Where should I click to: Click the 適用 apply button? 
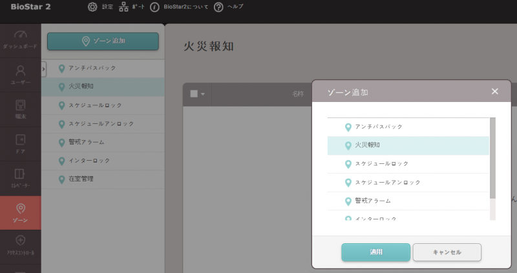point(375,252)
